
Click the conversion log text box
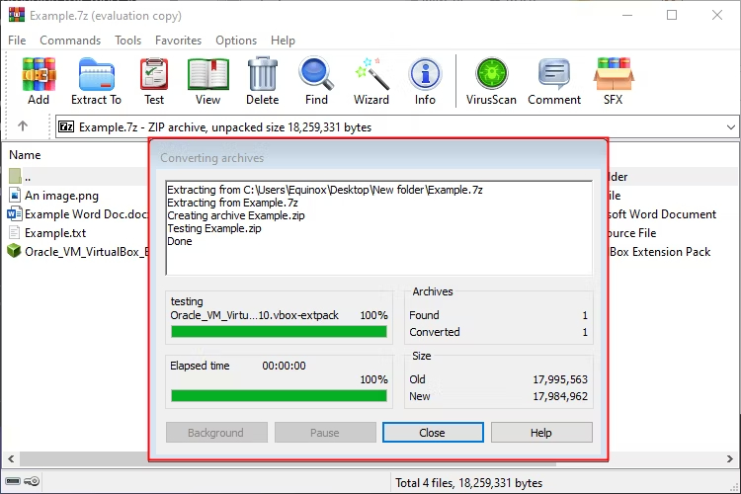pos(379,228)
